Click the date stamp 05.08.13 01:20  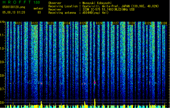point(14,12)
